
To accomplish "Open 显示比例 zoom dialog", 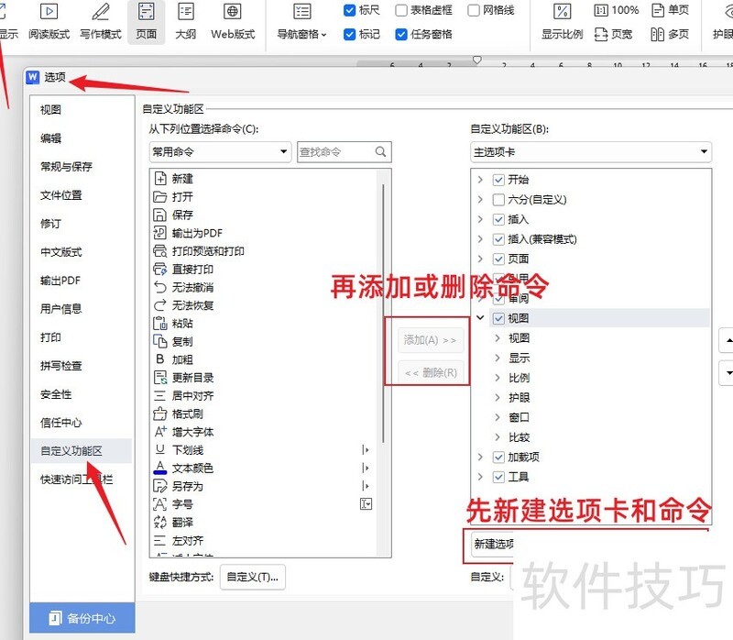I will [562, 21].
